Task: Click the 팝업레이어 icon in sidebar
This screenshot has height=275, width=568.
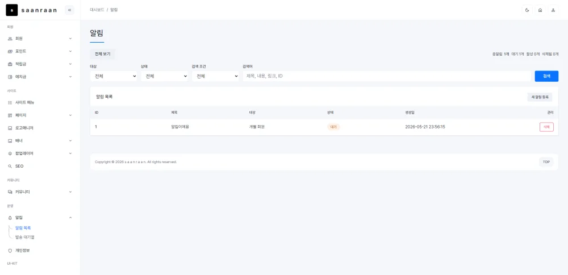Action: 10,153
